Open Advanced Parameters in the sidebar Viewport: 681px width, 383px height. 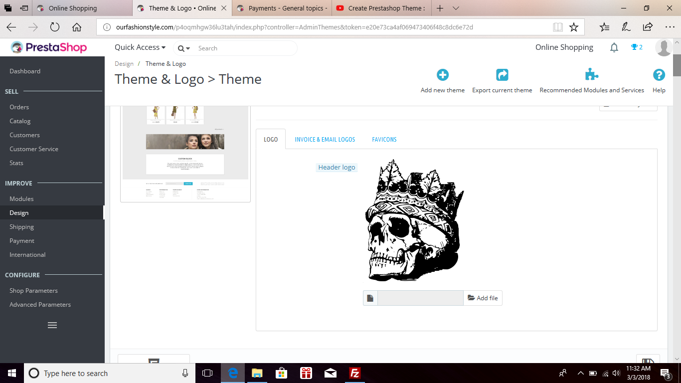40,305
